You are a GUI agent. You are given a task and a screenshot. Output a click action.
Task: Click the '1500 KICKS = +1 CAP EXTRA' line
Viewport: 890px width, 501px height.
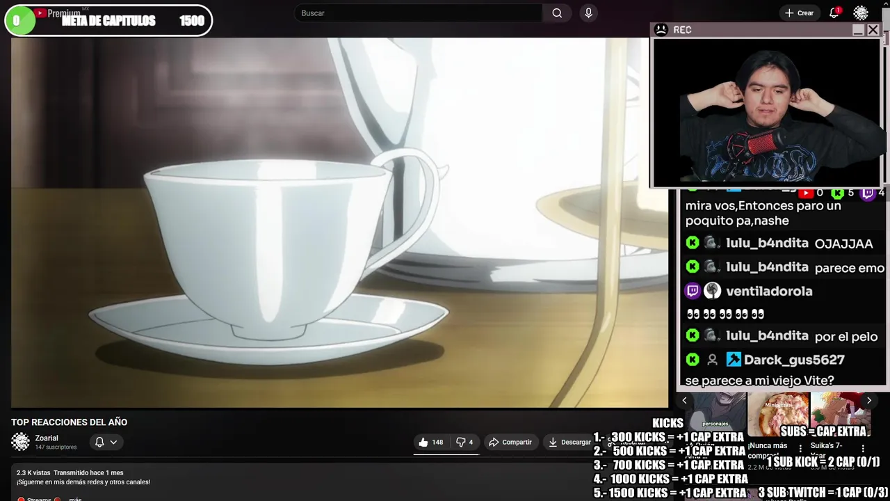[x=670, y=493]
